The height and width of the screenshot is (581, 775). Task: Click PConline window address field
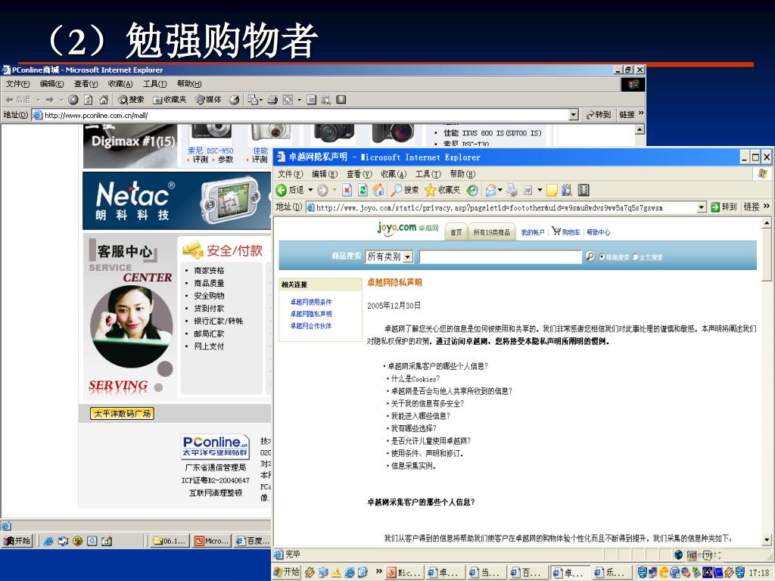pos(300,115)
